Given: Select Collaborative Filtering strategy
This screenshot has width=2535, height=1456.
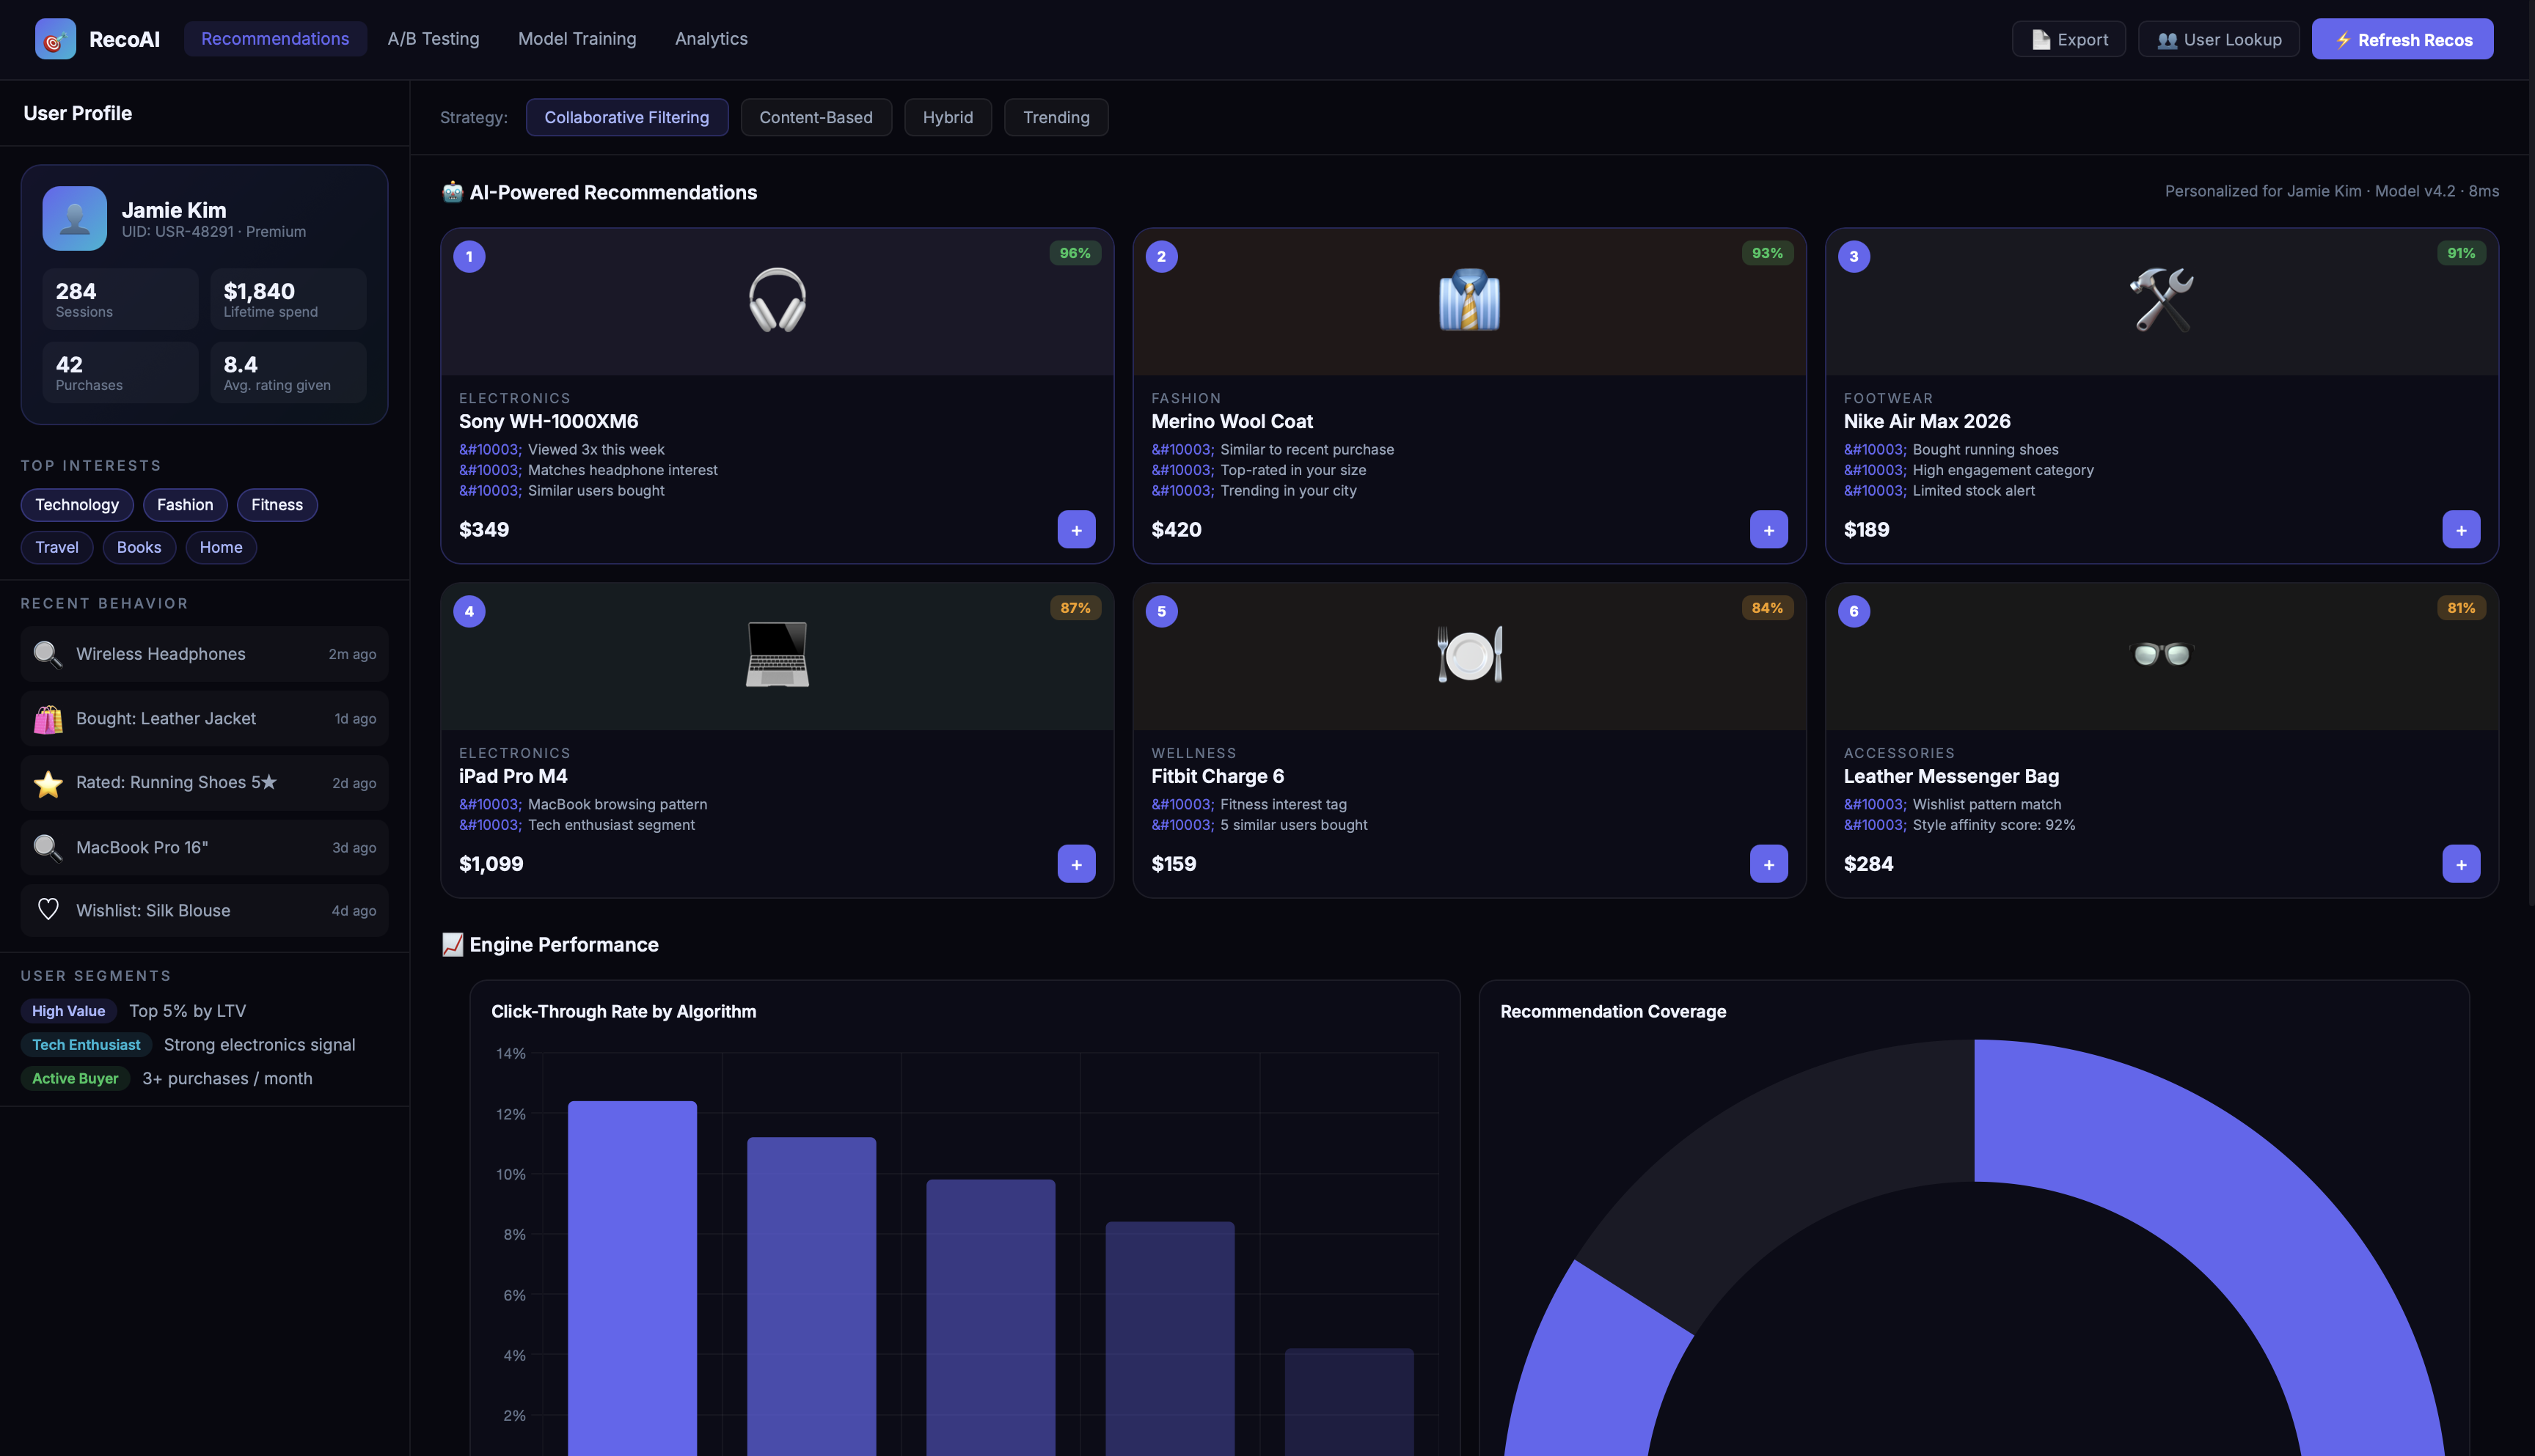Looking at the screenshot, I should pos(626,117).
